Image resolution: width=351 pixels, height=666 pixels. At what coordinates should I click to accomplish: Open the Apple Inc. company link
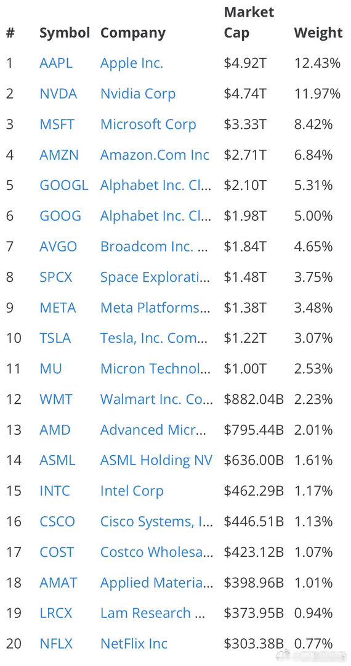(x=131, y=64)
